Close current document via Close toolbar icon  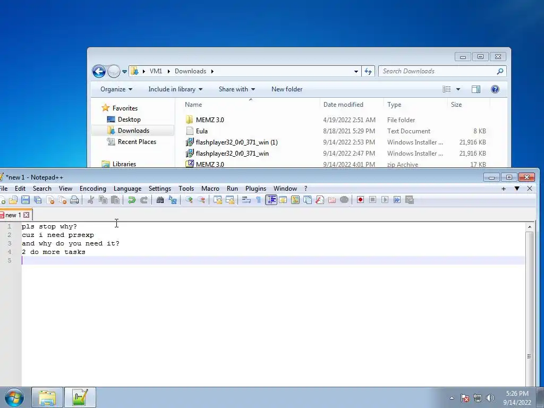click(50, 200)
